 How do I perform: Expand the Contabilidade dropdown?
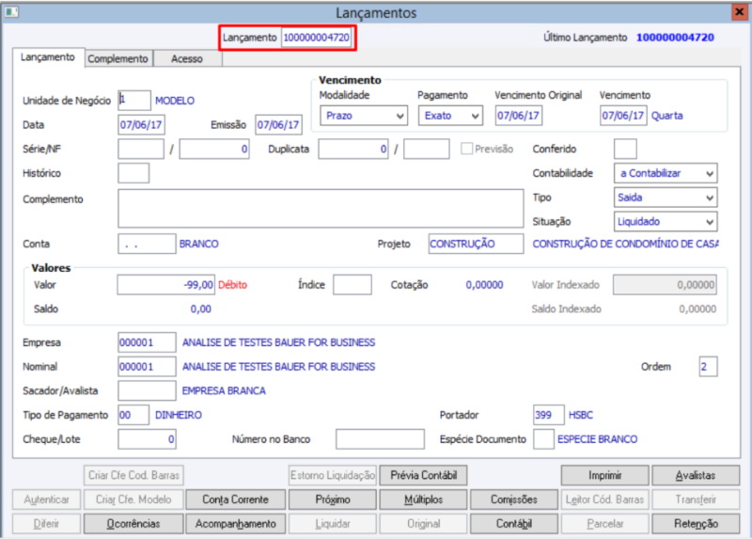666,173
